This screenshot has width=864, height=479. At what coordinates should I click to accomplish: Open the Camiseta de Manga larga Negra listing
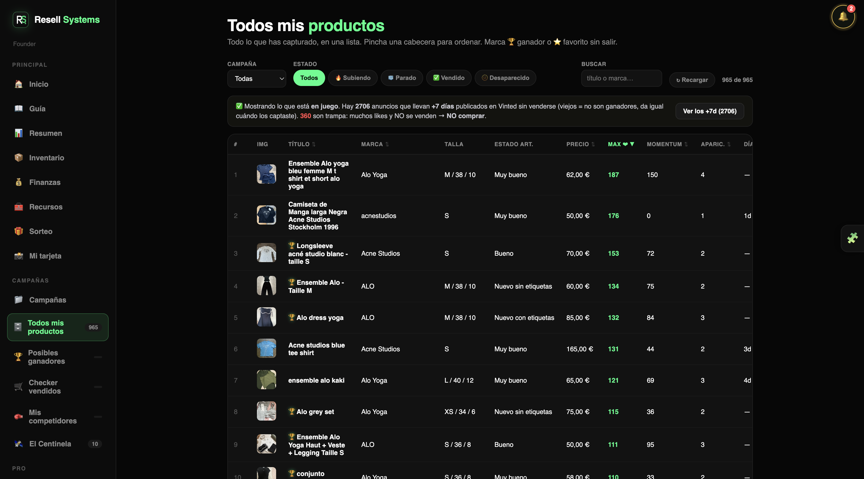pyautogui.click(x=318, y=215)
